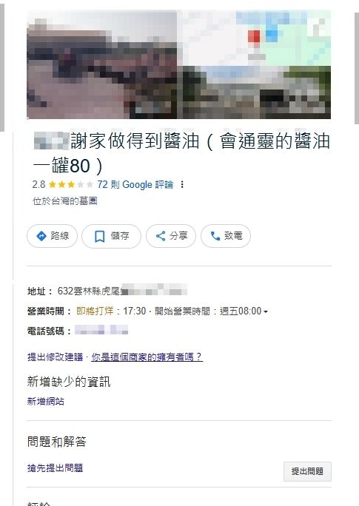Click the rating stars
Image resolution: width=359 pixels, height=506 pixels.
click(71, 184)
